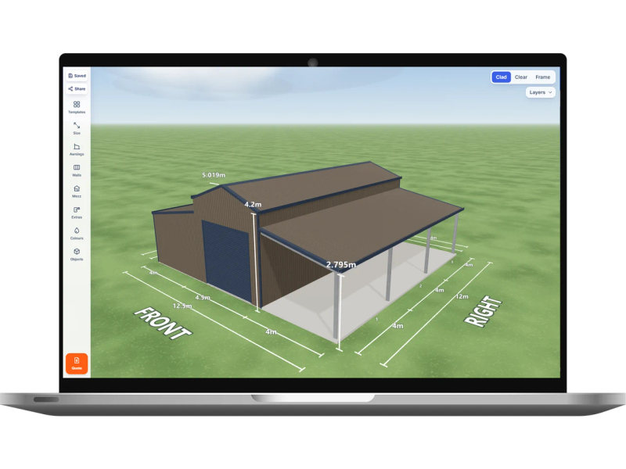This screenshot has width=626, height=469.
Task: Click the 2.795m awning height label
Action: pos(341,264)
